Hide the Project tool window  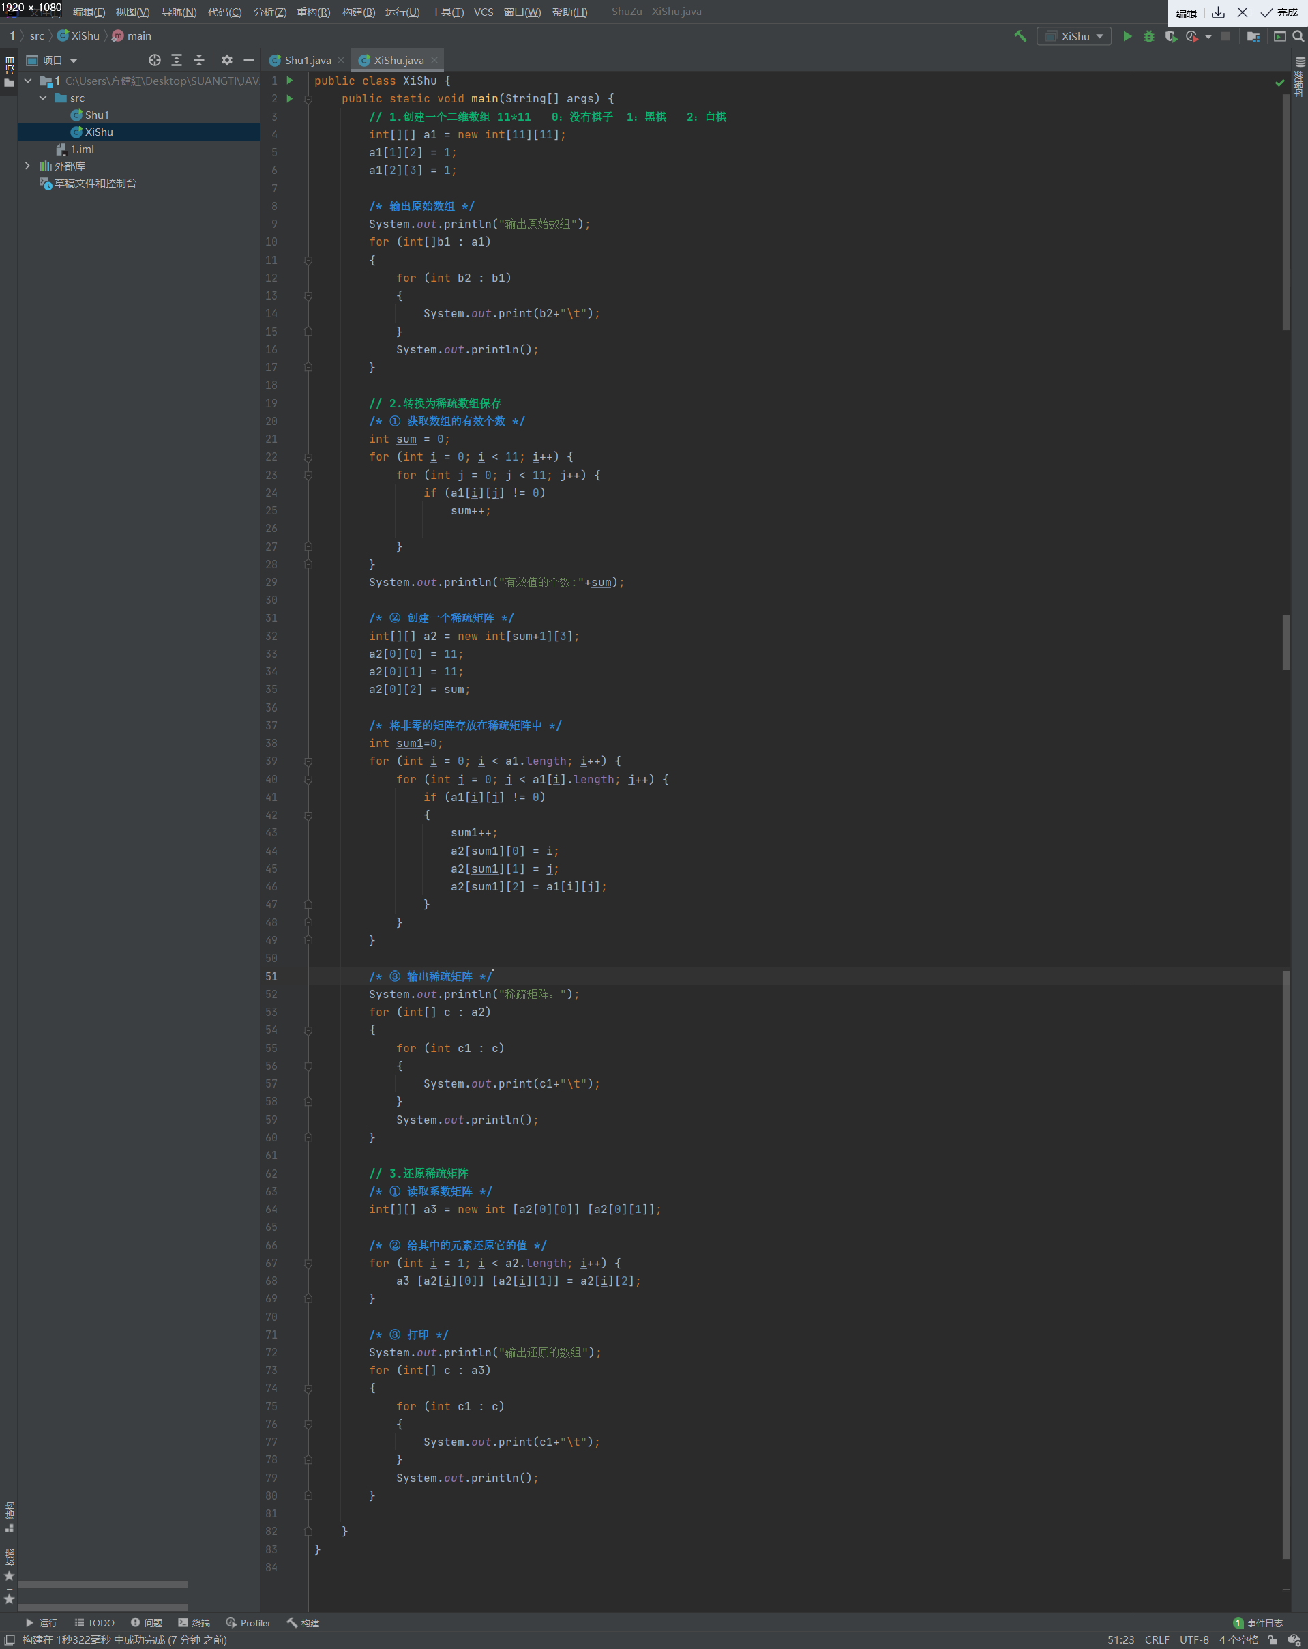(x=248, y=61)
